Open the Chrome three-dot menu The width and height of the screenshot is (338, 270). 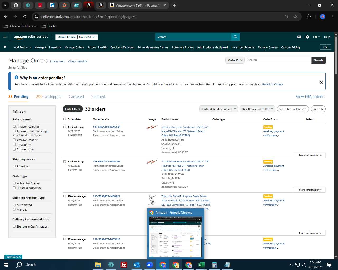point(332,17)
